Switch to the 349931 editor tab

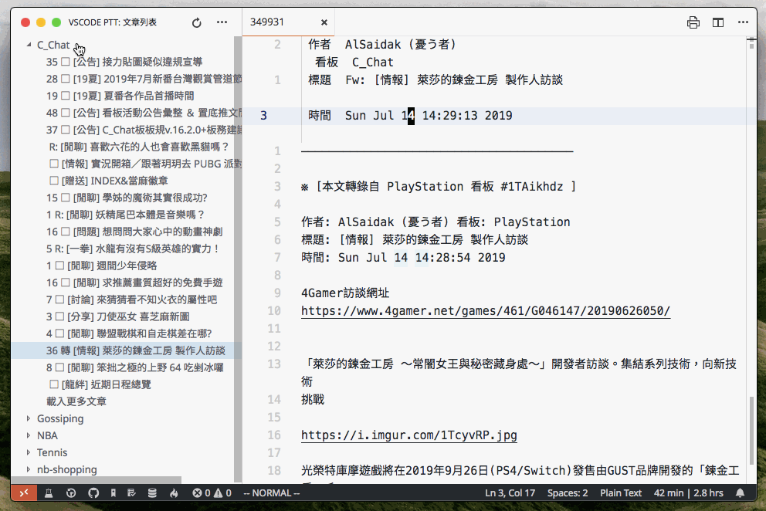point(288,22)
